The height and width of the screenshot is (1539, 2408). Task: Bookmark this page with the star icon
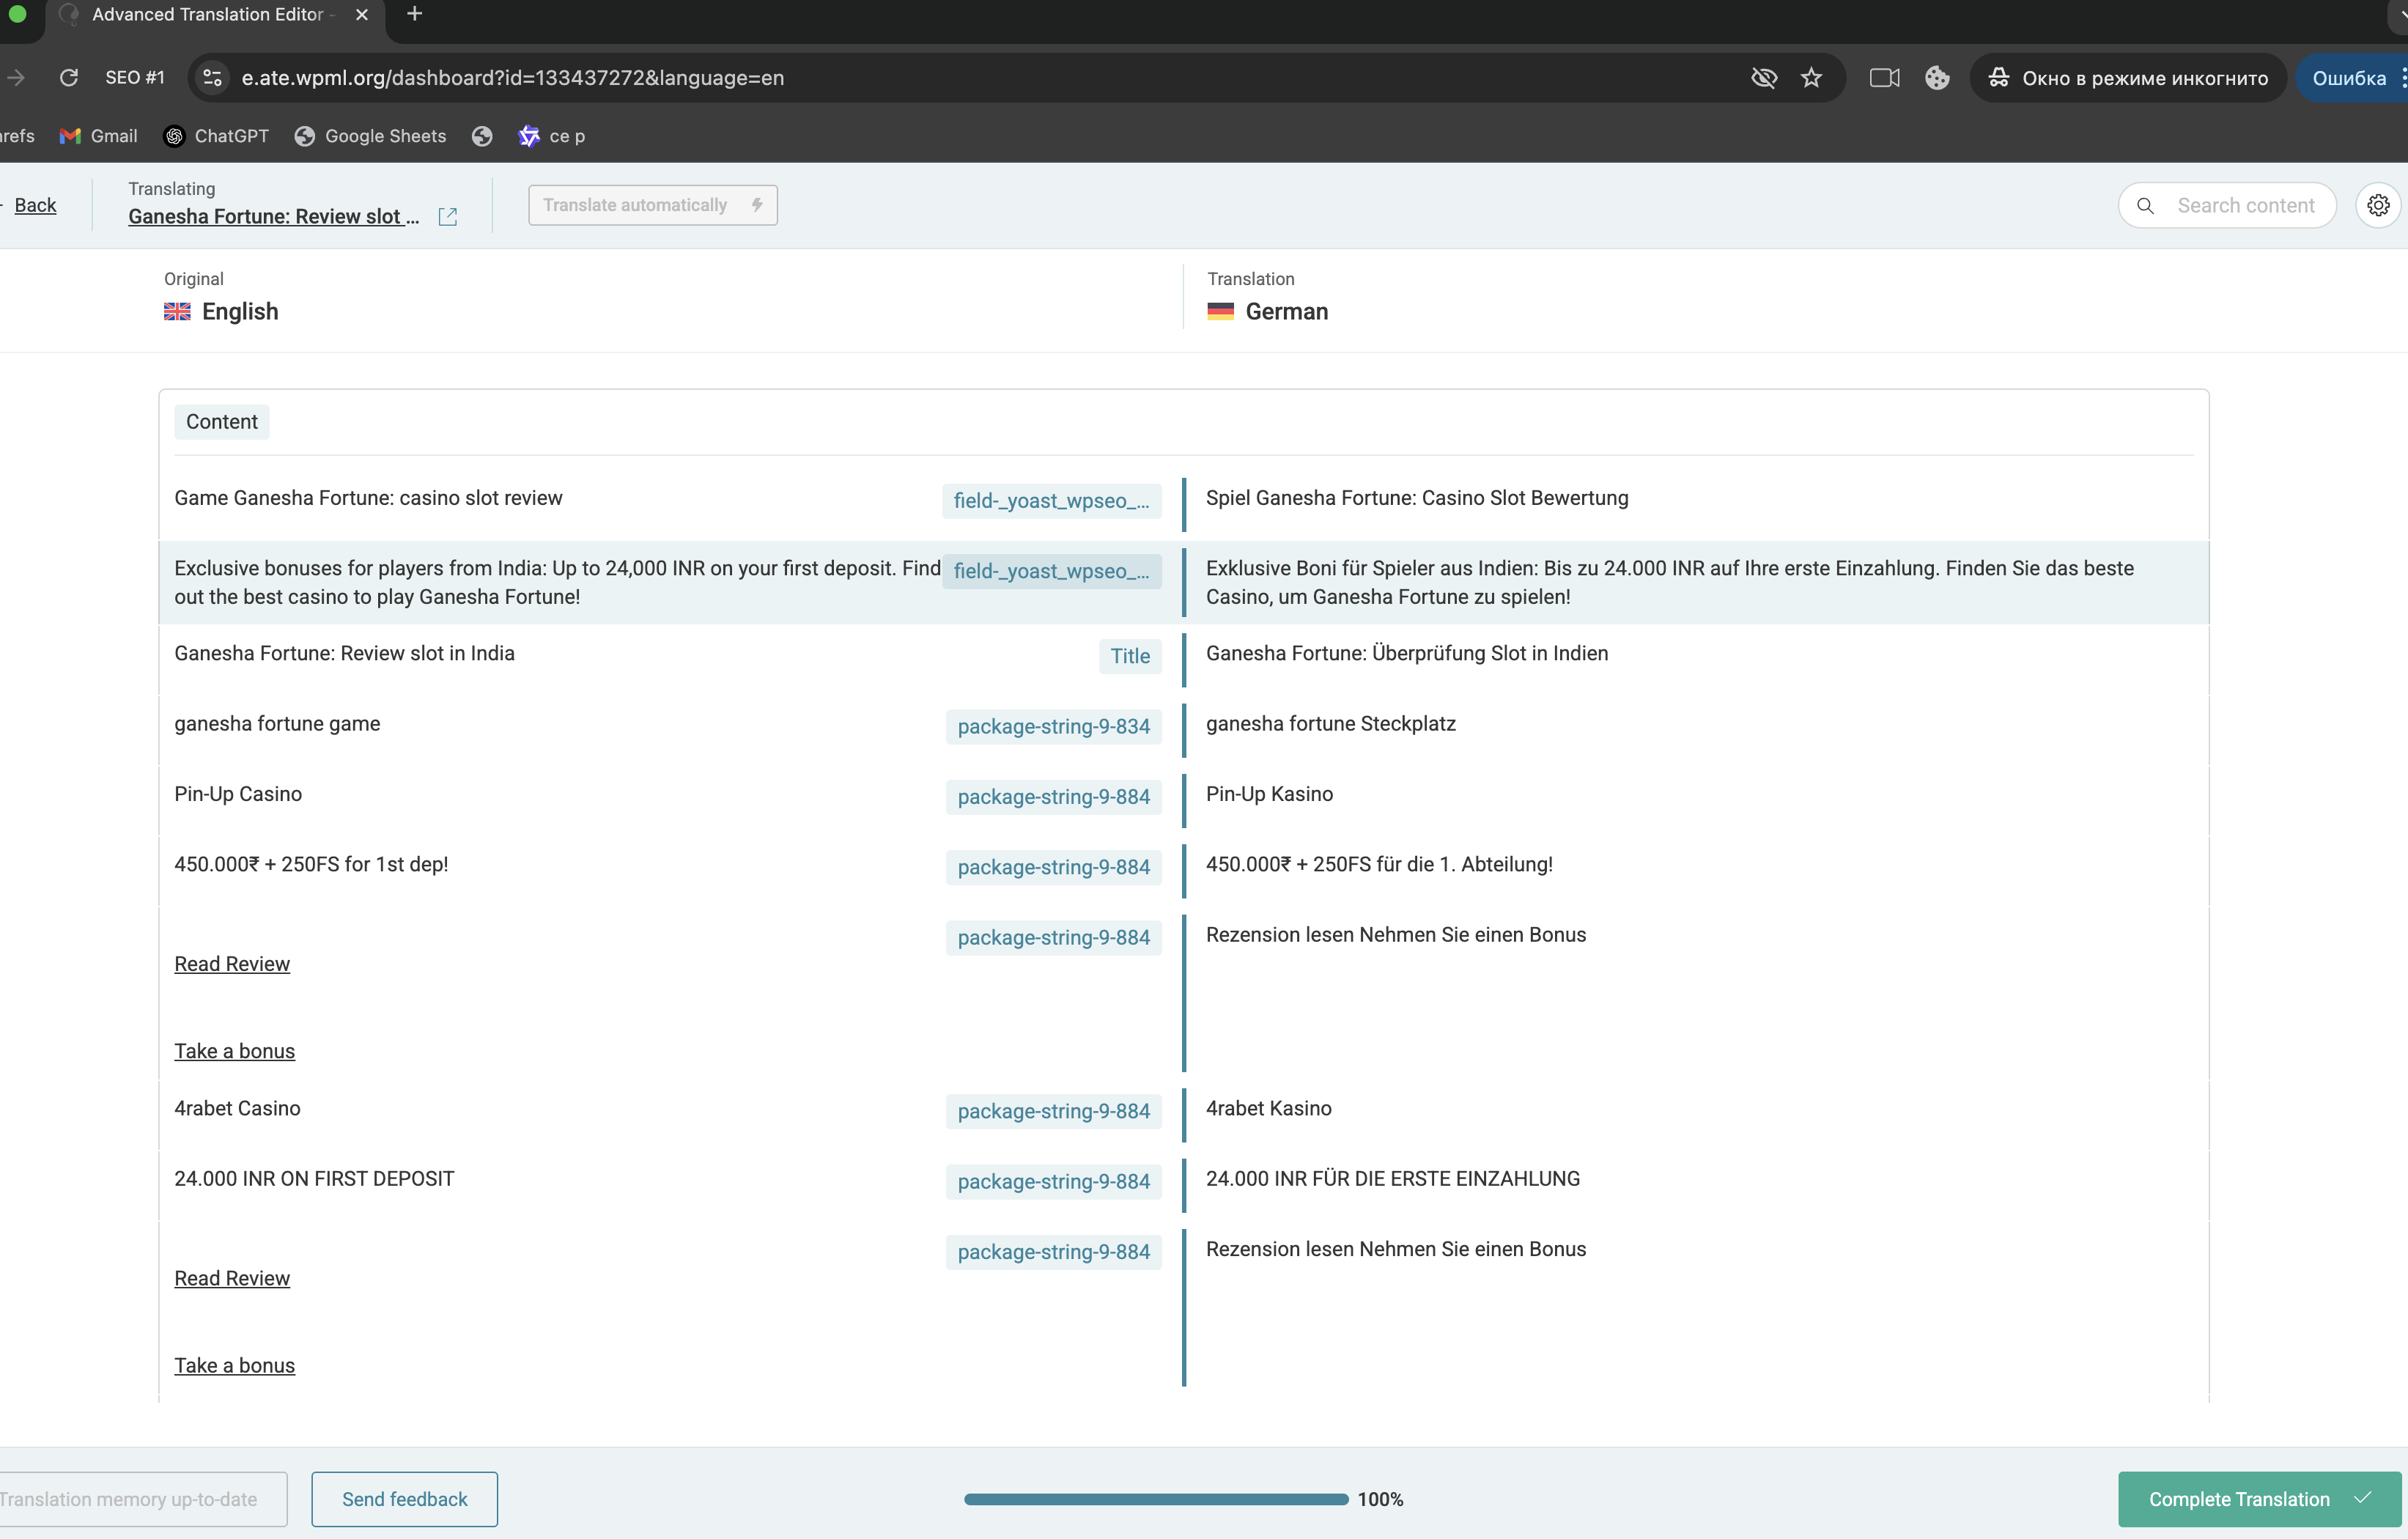tap(1812, 78)
